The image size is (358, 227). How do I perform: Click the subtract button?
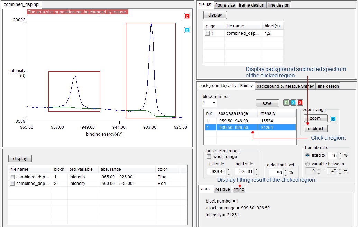315,128
